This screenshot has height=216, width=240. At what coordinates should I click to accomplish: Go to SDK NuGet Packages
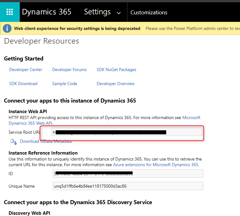coord(116,70)
